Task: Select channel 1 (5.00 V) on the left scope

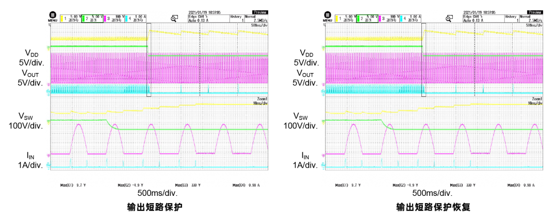Action: click(70, 19)
